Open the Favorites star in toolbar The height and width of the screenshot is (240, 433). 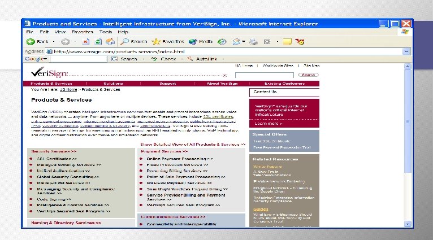point(156,42)
